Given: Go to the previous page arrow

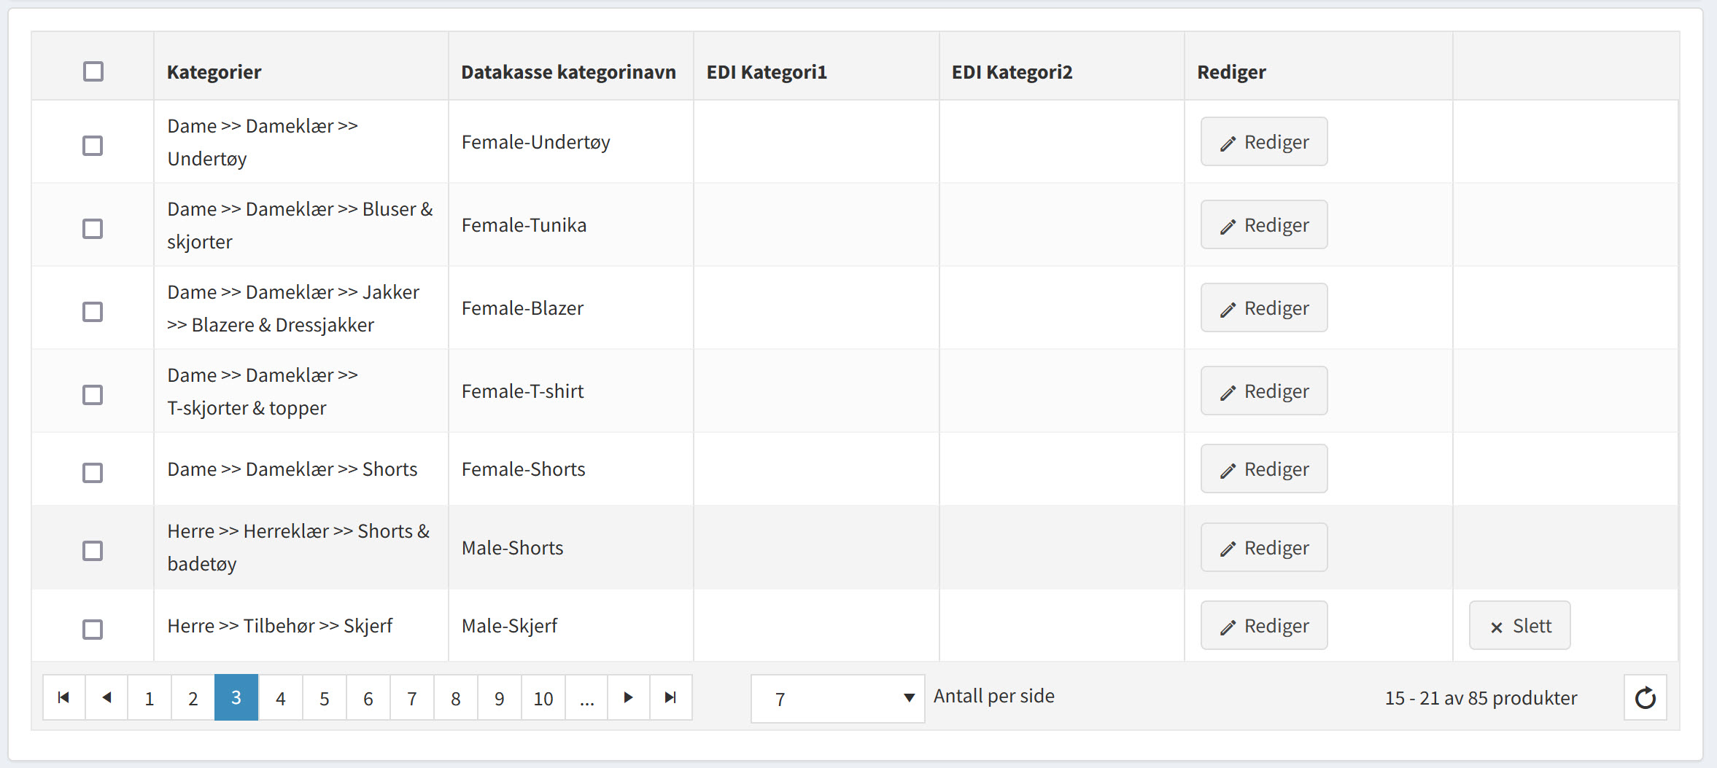Looking at the screenshot, I should pos(106,698).
